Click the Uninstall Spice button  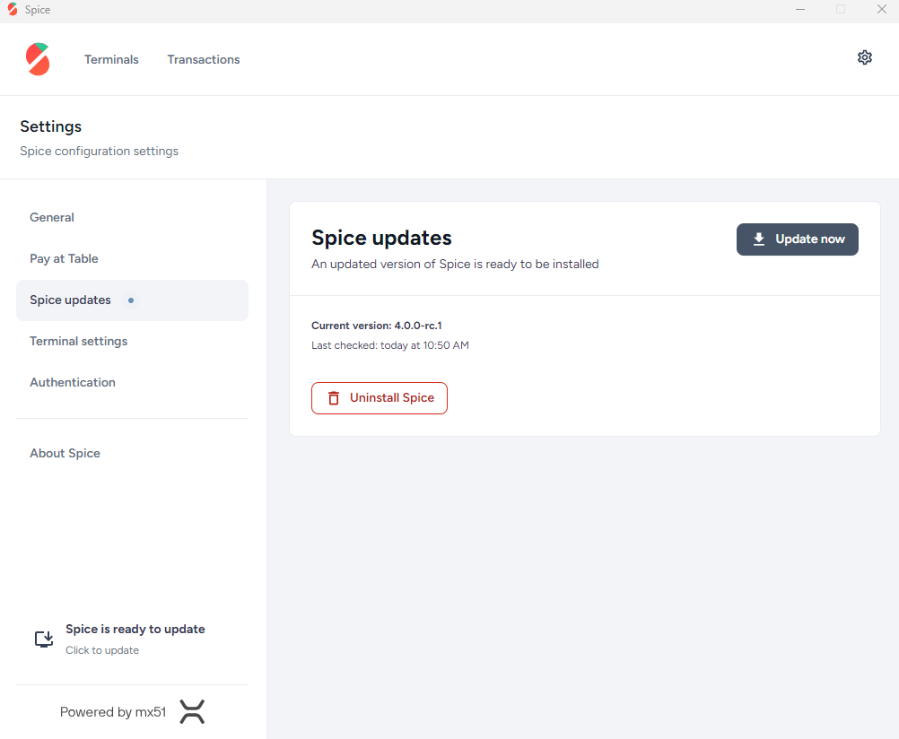click(x=379, y=398)
